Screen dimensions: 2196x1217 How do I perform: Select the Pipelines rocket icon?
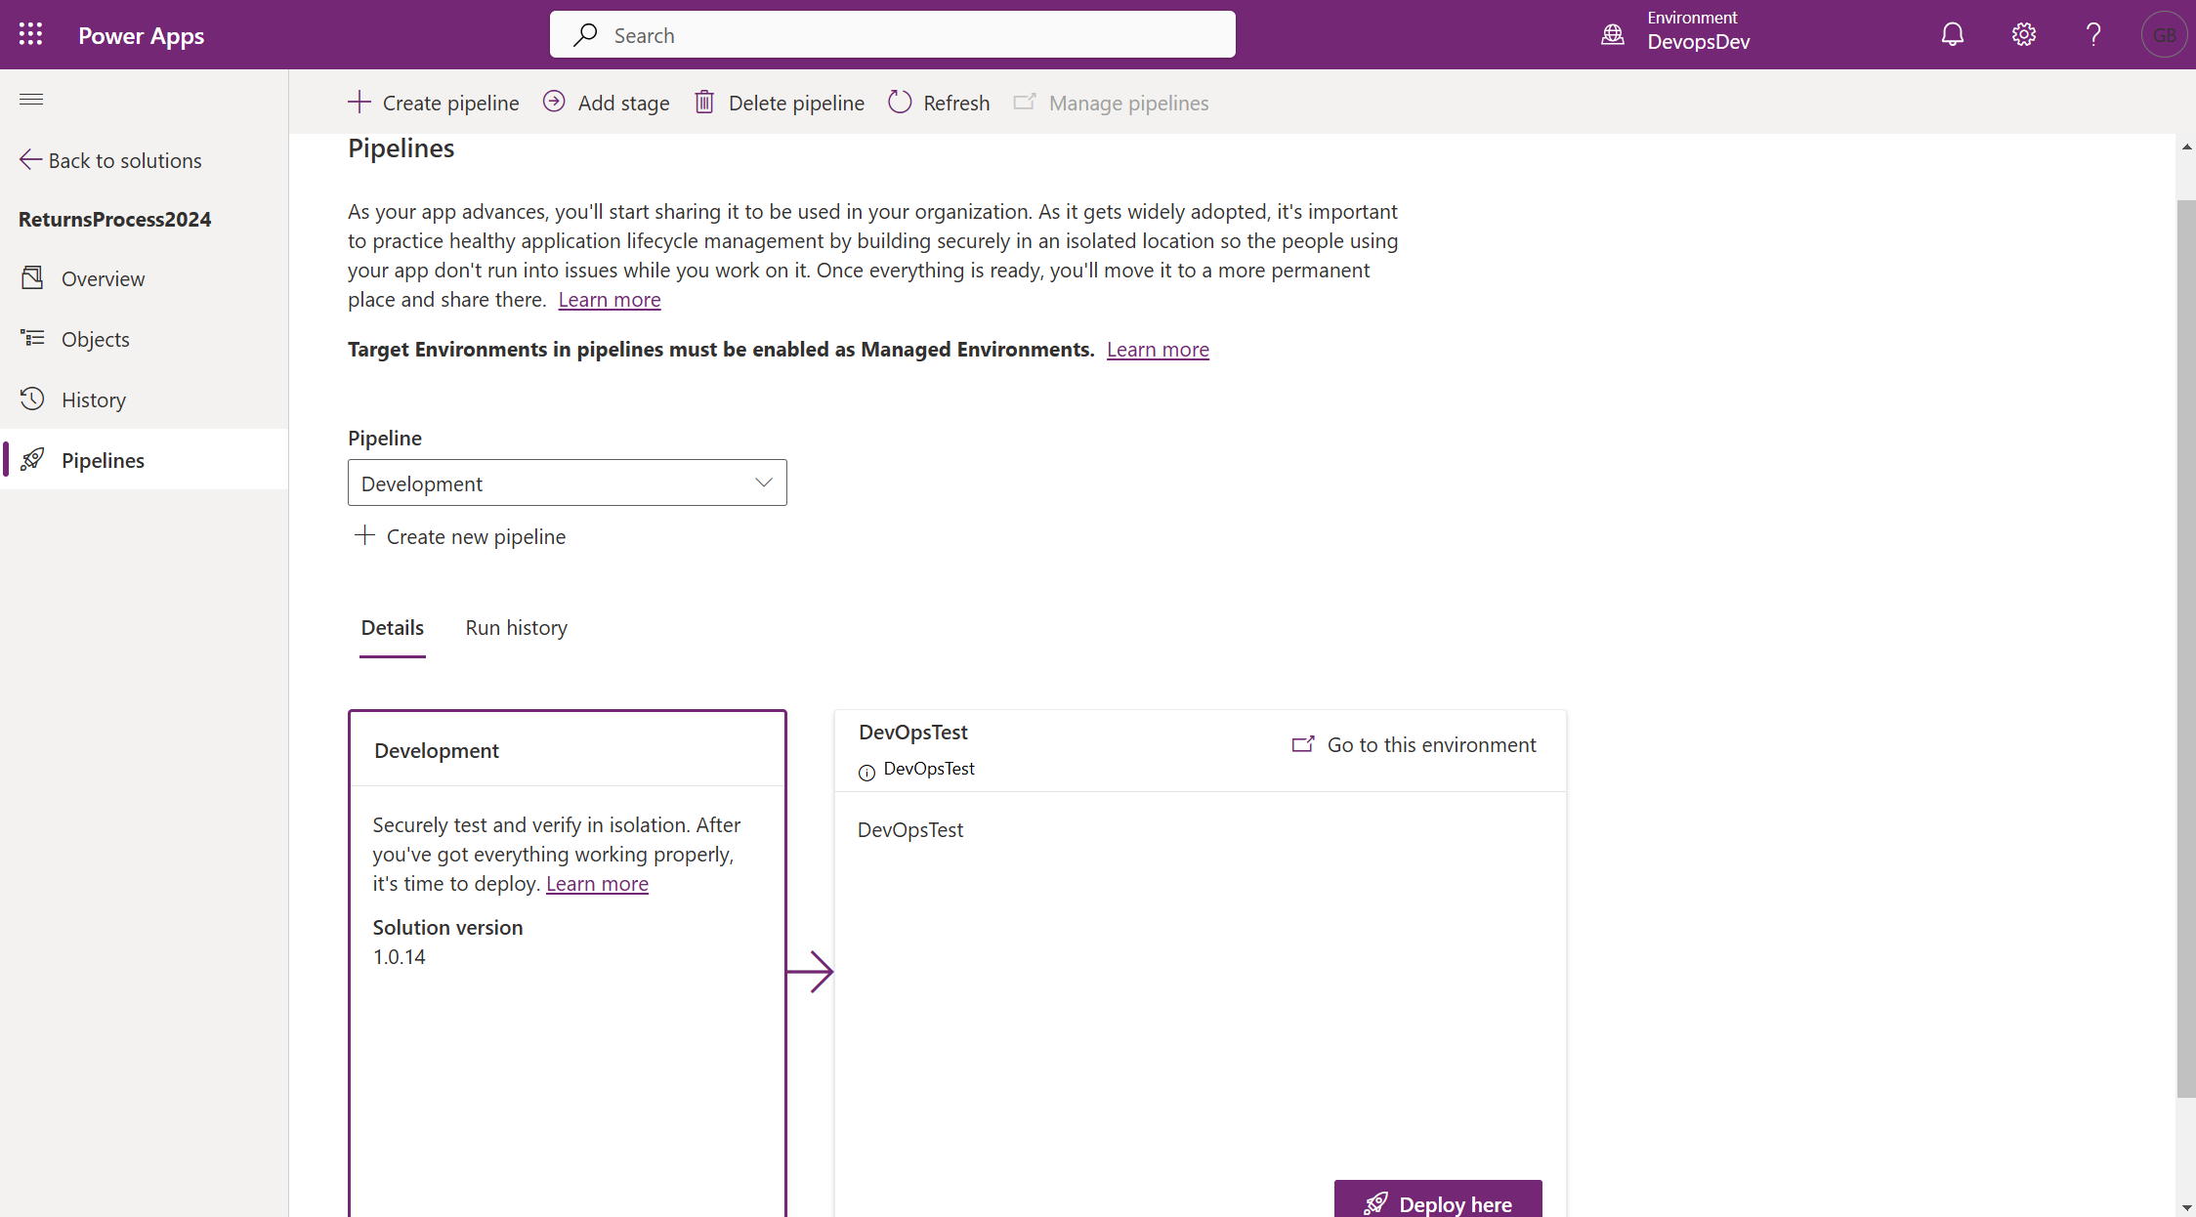pyautogui.click(x=33, y=460)
